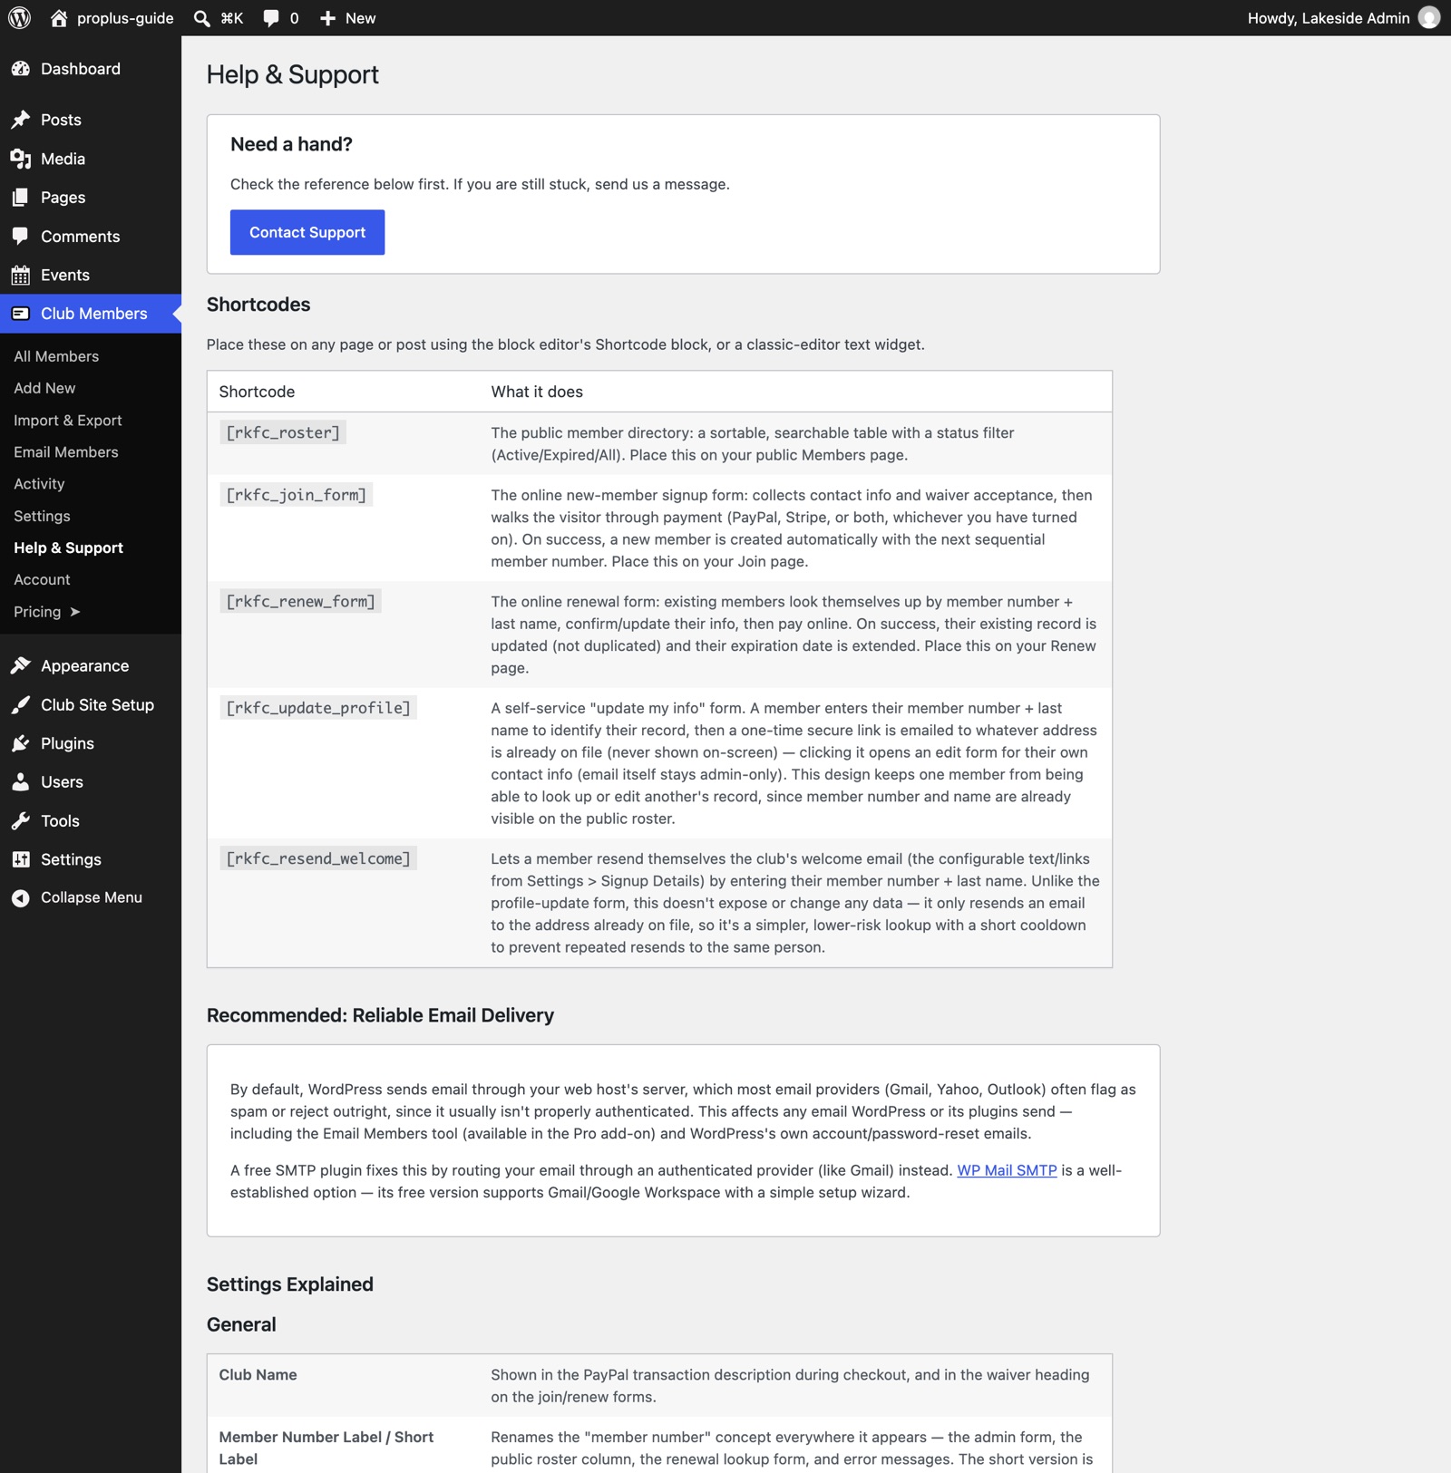
Task: Click the [rkfc_resend_welcome] shortcode
Action: point(318,858)
